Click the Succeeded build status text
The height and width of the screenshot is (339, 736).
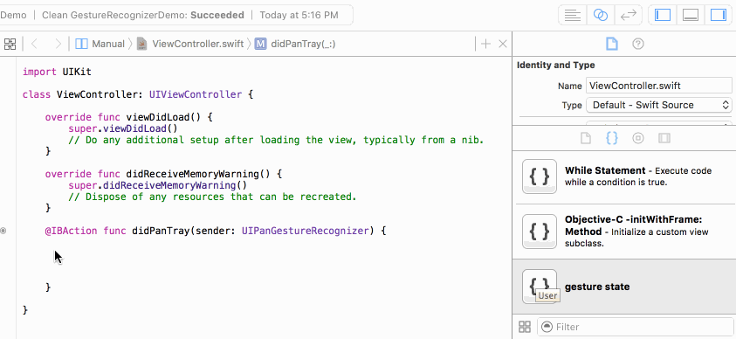point(217,15)
